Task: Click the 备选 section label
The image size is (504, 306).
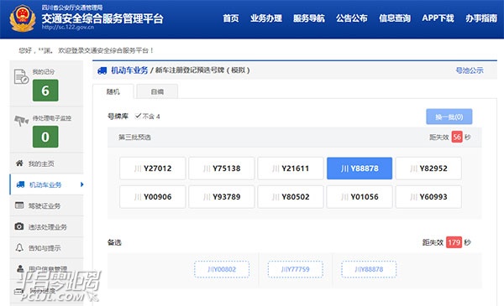Action: (114, 242)
